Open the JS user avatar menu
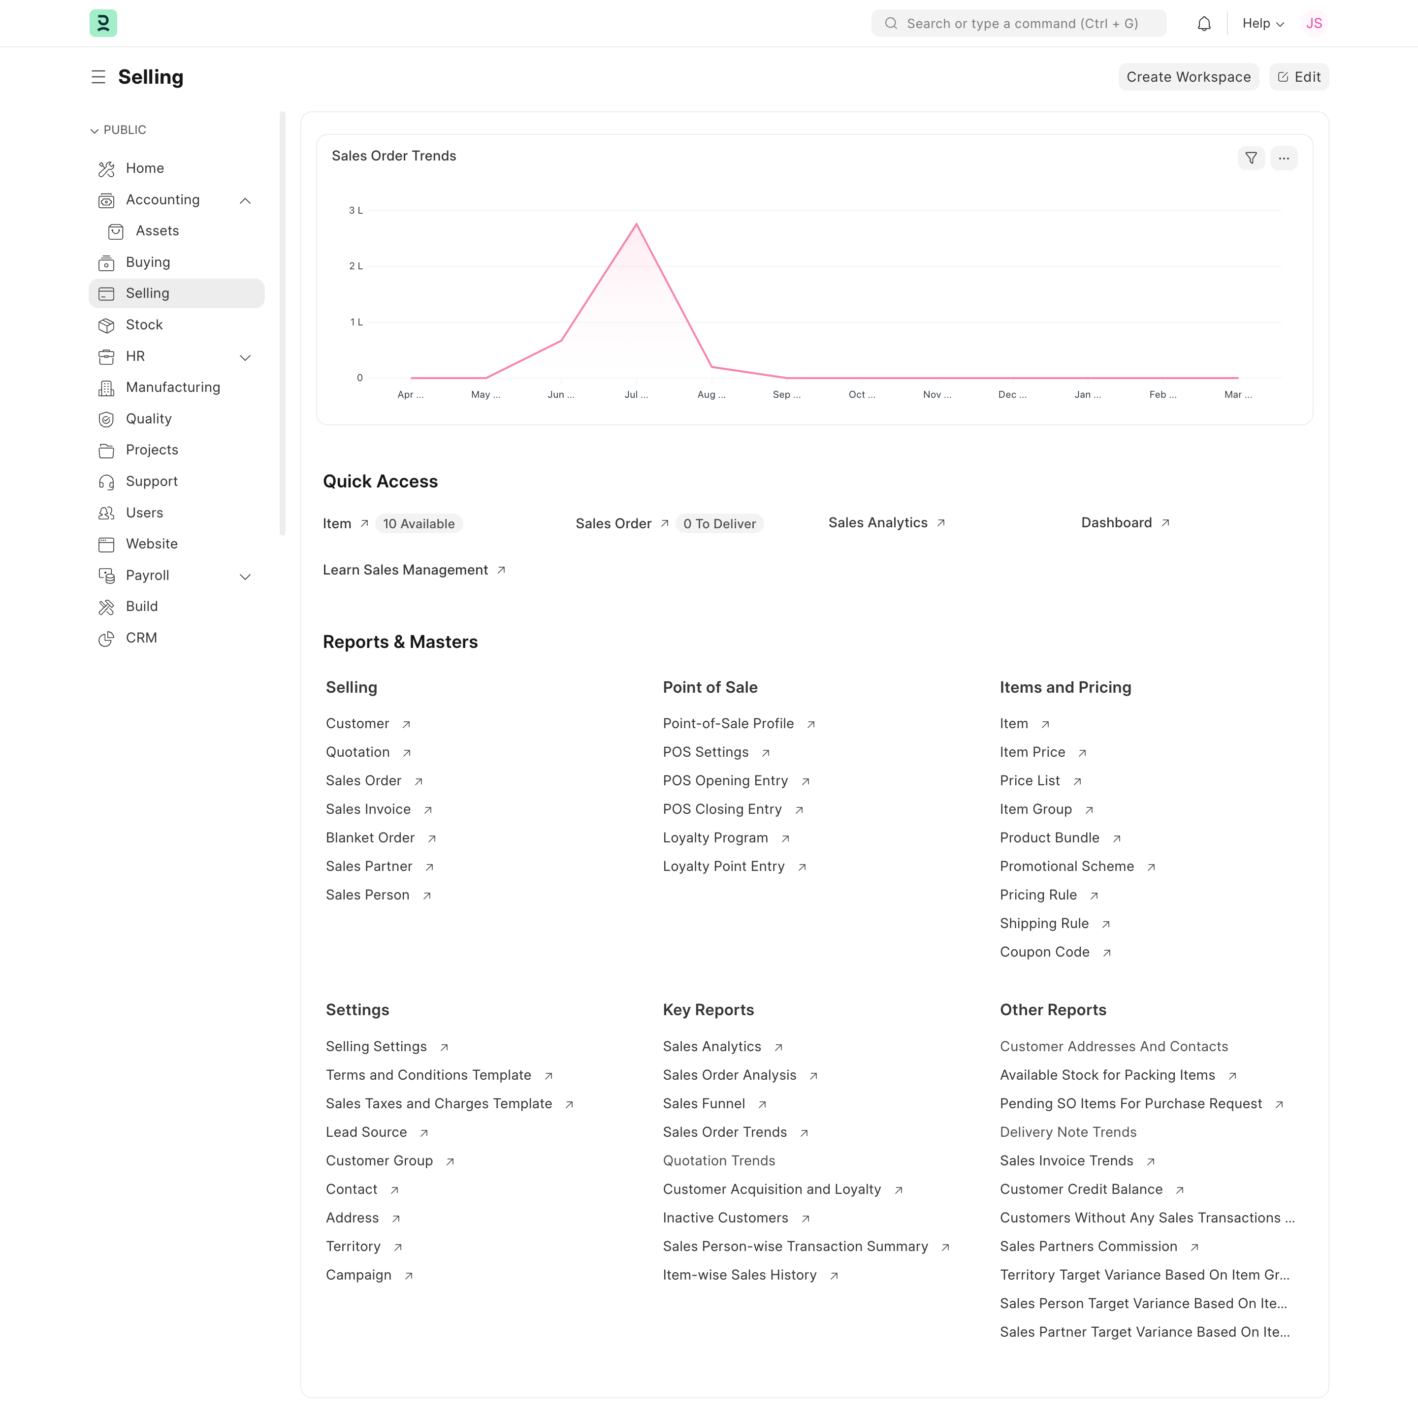The height and width of the screenshot is (1413, 1418). pyautogui.click(x=1313, y=24)
